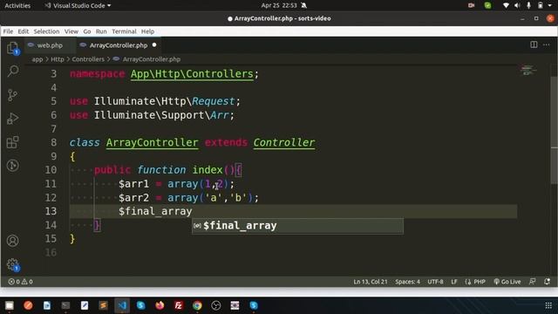Viewport: 558px width, 314px height.
Task: Click the feedback icon in status bar
Action: (x=533, y=282)
